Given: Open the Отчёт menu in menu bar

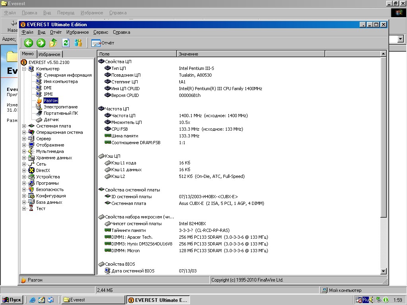Looking at the screenshot, I should click(56, 32).
